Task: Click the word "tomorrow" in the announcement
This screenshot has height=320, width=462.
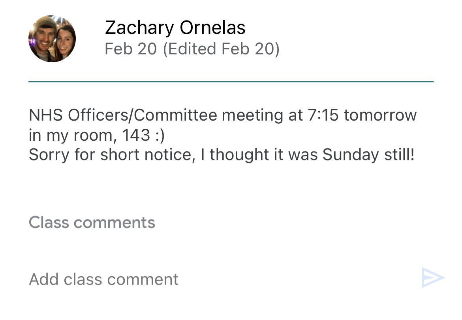Action: click(380, 115)
